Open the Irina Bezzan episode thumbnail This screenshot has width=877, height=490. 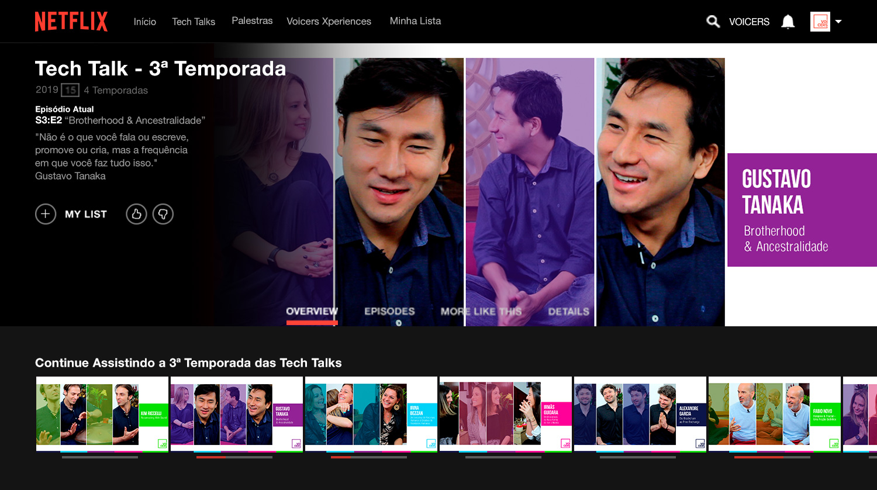371,414
